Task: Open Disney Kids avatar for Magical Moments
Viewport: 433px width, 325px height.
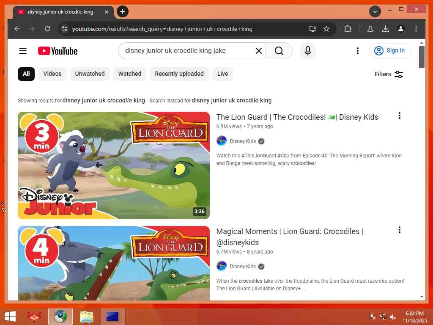Action: pos(222,266)
